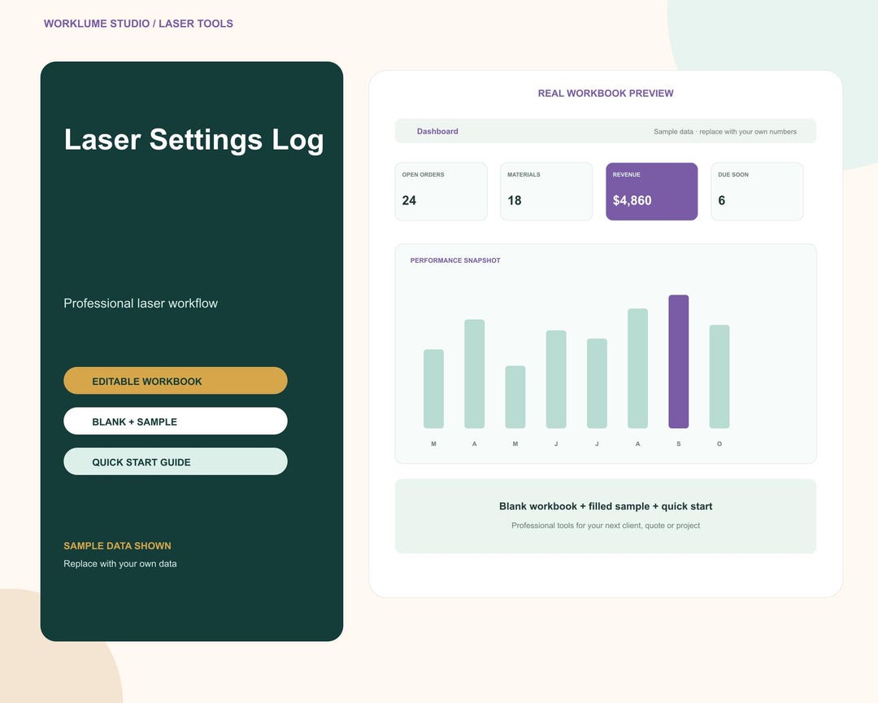The height and width of the screenshot is (703, 878).
Task: Click the REAL WORKBOOK PREVIEW heading
Action: [606, 93]
